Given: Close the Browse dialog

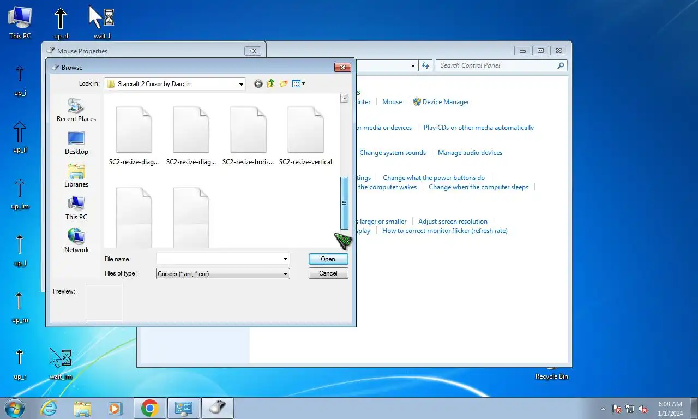Looking at the screenshot, I should coord(342,67).
